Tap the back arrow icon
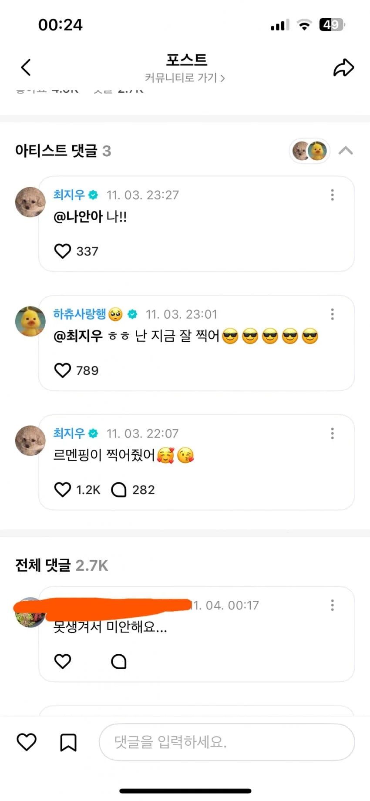 point(26,67)
